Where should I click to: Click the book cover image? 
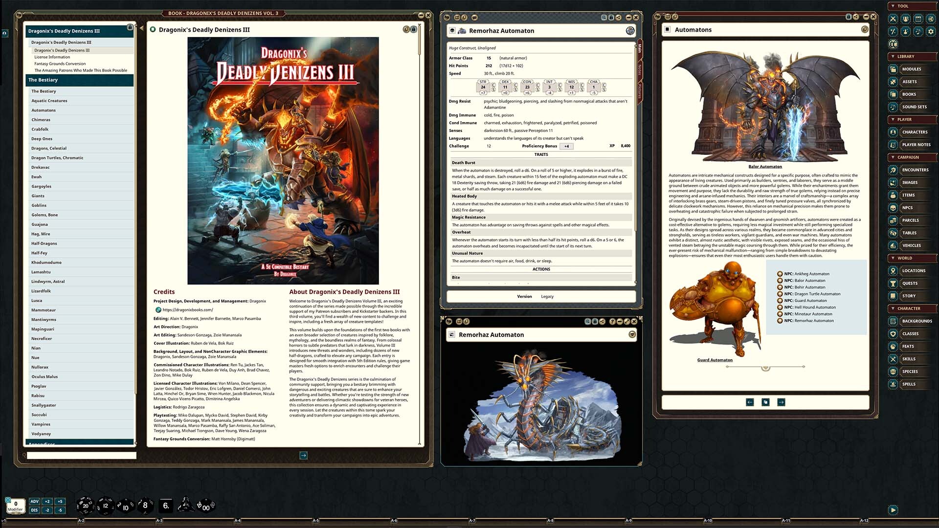283,161
